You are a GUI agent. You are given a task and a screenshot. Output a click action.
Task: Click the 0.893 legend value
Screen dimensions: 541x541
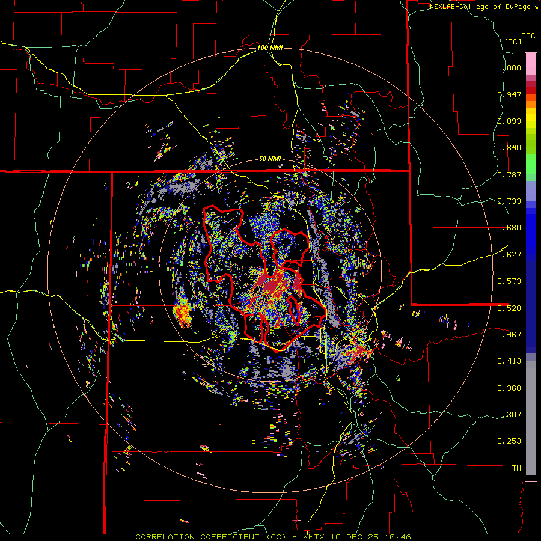point(509,121)
